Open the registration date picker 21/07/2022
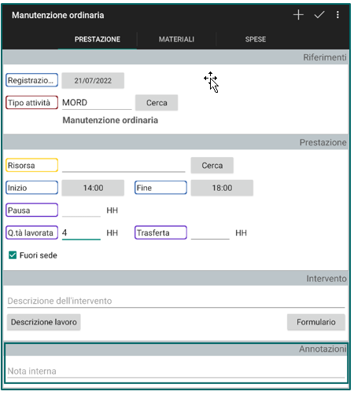 coord(93,81)
